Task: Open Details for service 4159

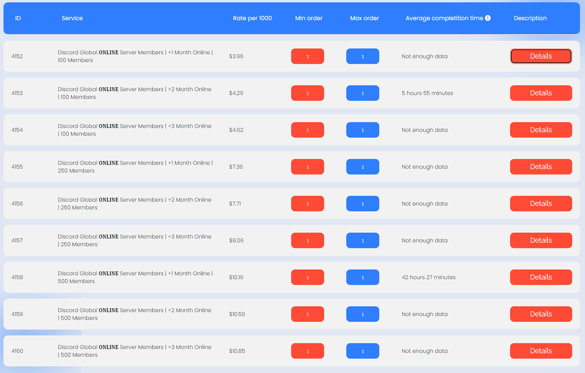Action: point(541,314)
